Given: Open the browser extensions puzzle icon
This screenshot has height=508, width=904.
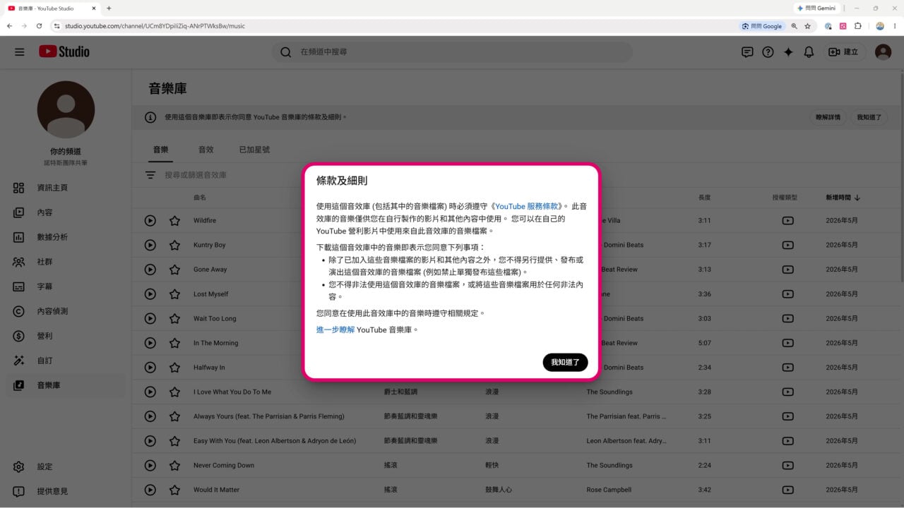Looking at the screenshot, I should [x=858, y=26].
